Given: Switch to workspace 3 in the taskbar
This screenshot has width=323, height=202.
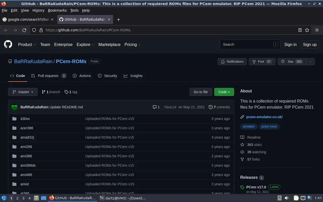Looking at the screenshot, I should [x=23, y=198].
